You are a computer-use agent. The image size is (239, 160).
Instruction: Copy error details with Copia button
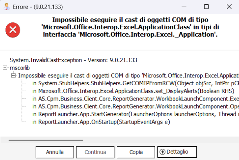[x=136, y=152]
